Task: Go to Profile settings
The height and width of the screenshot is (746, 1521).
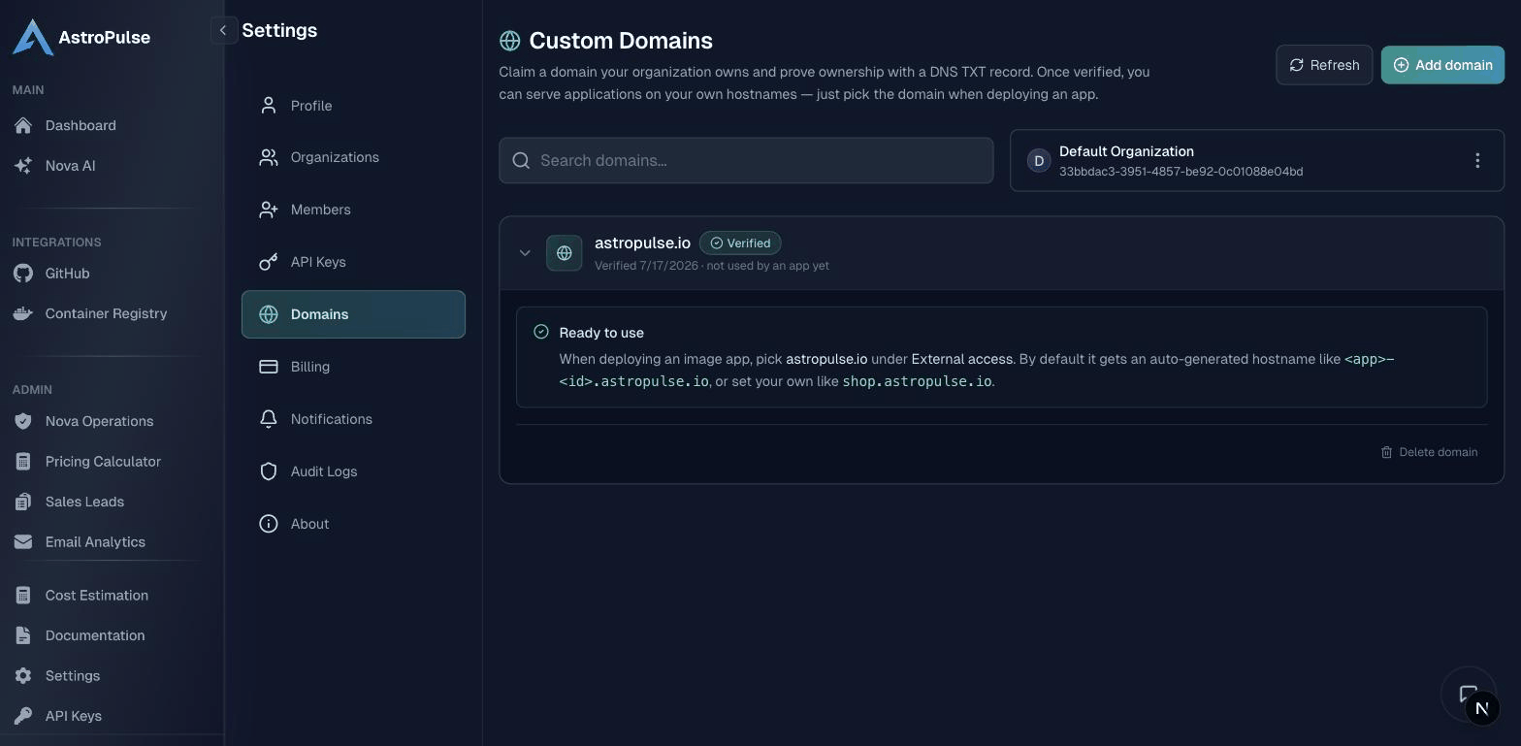Action: pos(353,106)
